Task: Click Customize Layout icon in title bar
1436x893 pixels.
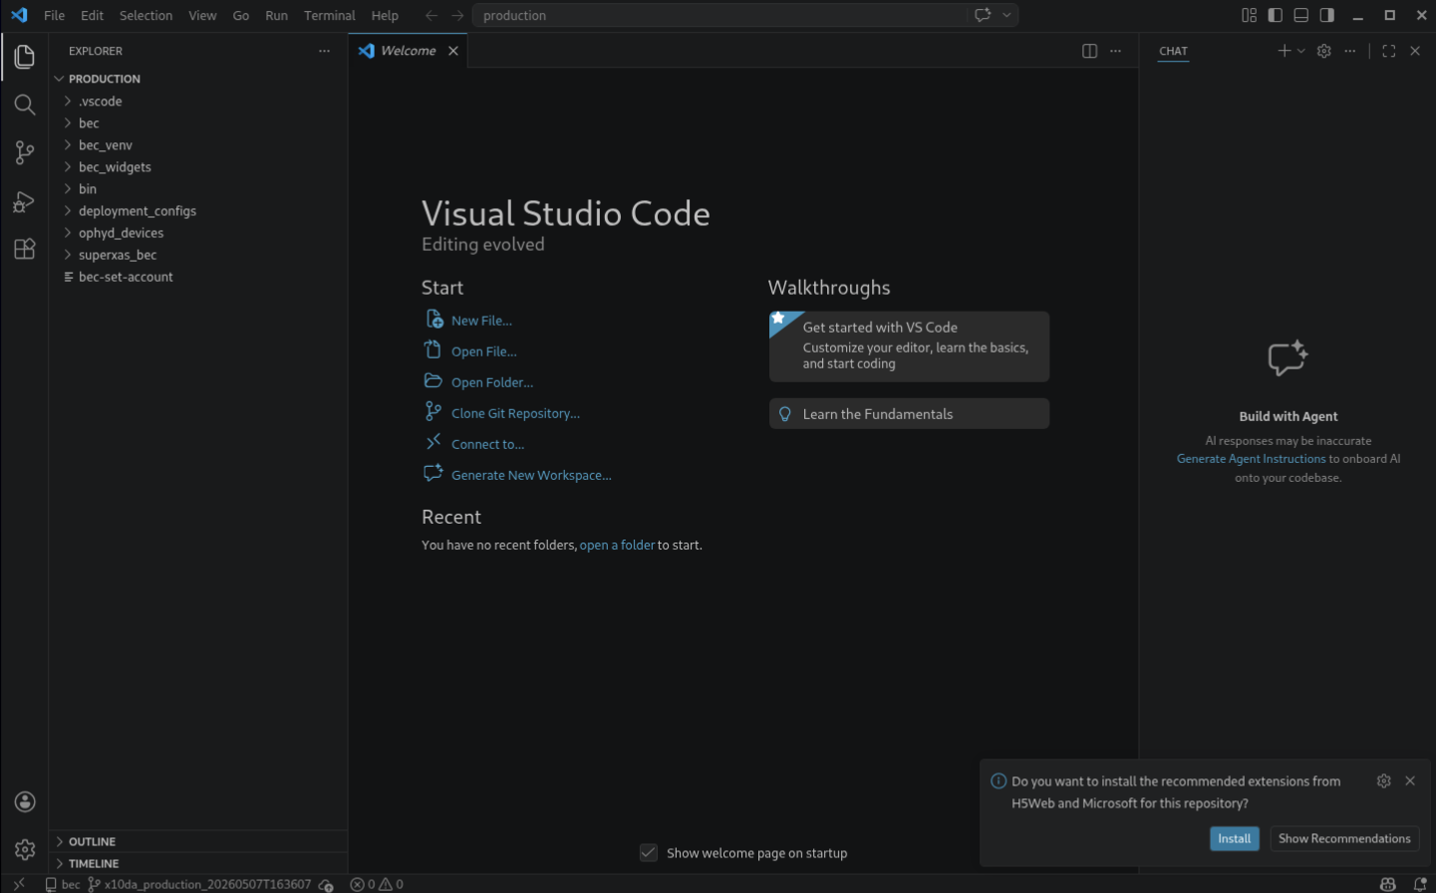Action: [1249, 15]
